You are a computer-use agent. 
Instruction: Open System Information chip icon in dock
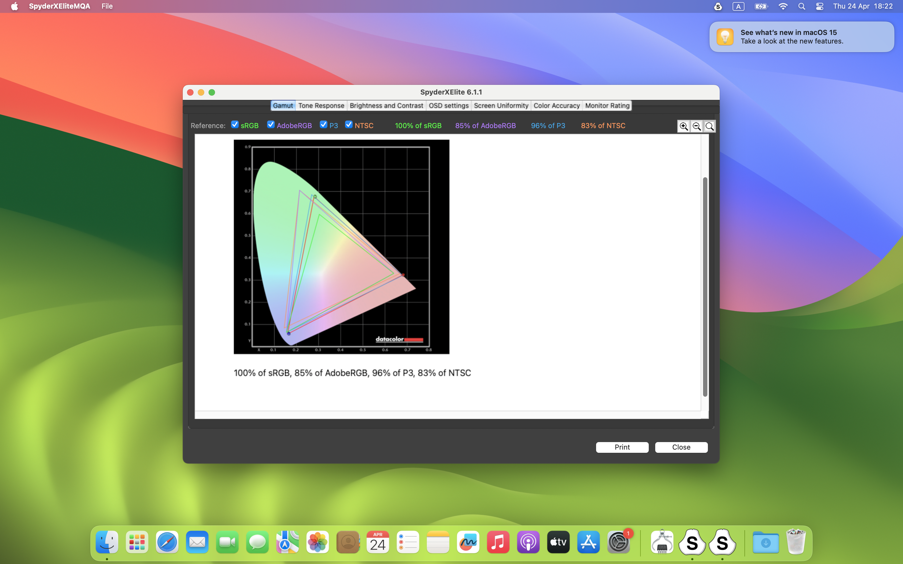(x=662, y=542)
